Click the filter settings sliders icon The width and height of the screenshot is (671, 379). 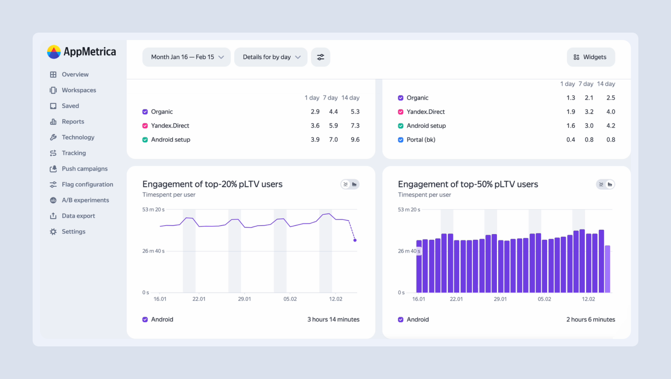tap(320, 57)
